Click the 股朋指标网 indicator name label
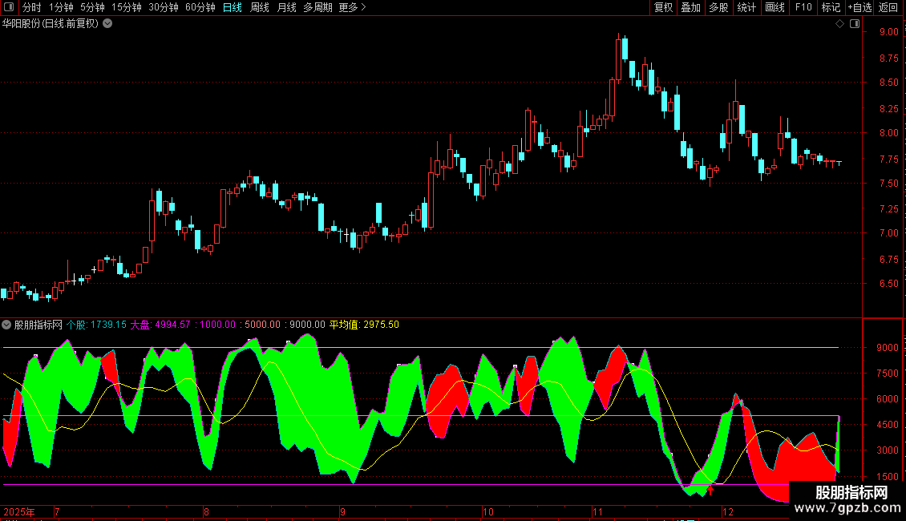Viewport: 906px width, 521px height. point(38,325)
